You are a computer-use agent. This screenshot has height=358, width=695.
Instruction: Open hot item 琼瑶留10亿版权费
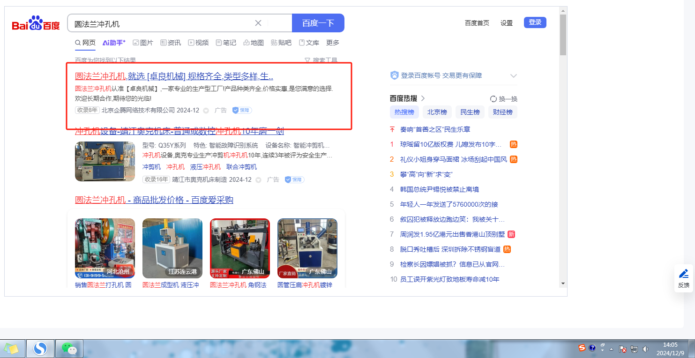click(451, 144)
